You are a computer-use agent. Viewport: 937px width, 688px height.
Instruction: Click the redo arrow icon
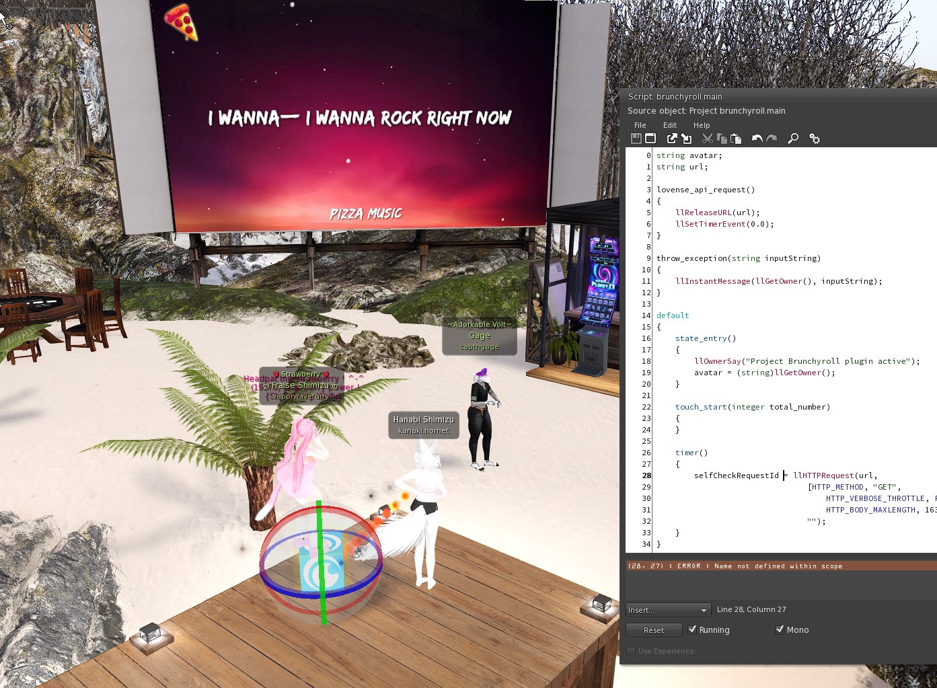pos(772,139)
